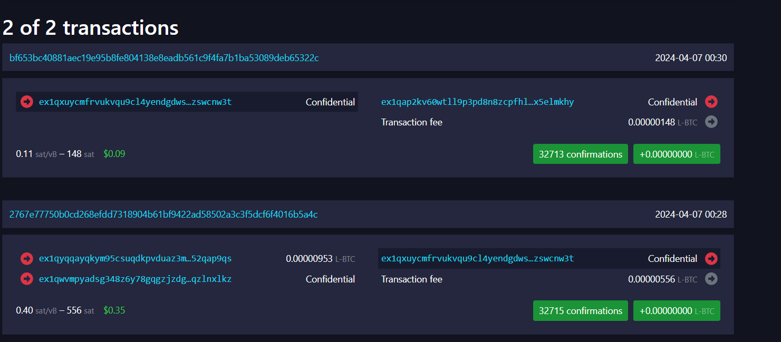
Task: Open transaction ID starting with bf653bc4
Action: click(164, 58)
